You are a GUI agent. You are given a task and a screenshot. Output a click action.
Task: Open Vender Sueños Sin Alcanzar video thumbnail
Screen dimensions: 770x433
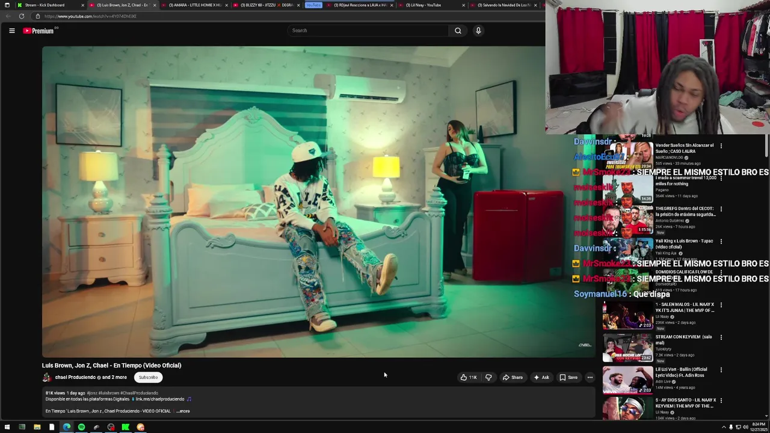[628, 155]
